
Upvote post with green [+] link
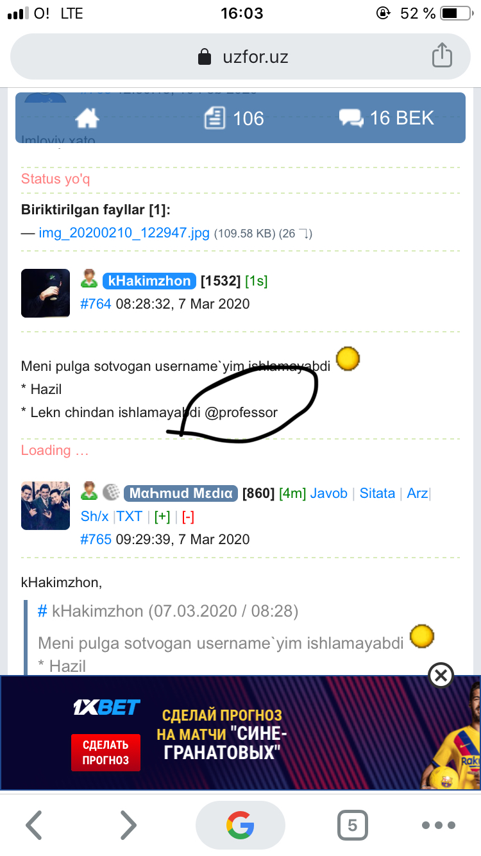pyautogui.click(x=162, y=517)
